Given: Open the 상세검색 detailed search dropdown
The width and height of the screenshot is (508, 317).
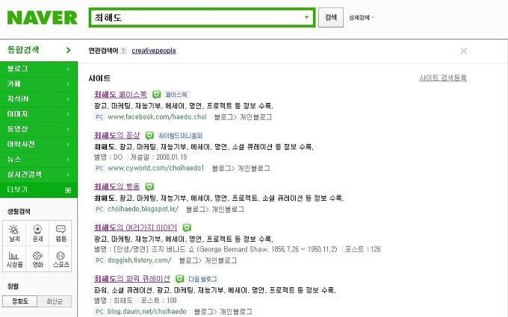Looking at the screenshot, I should point(362,17).
